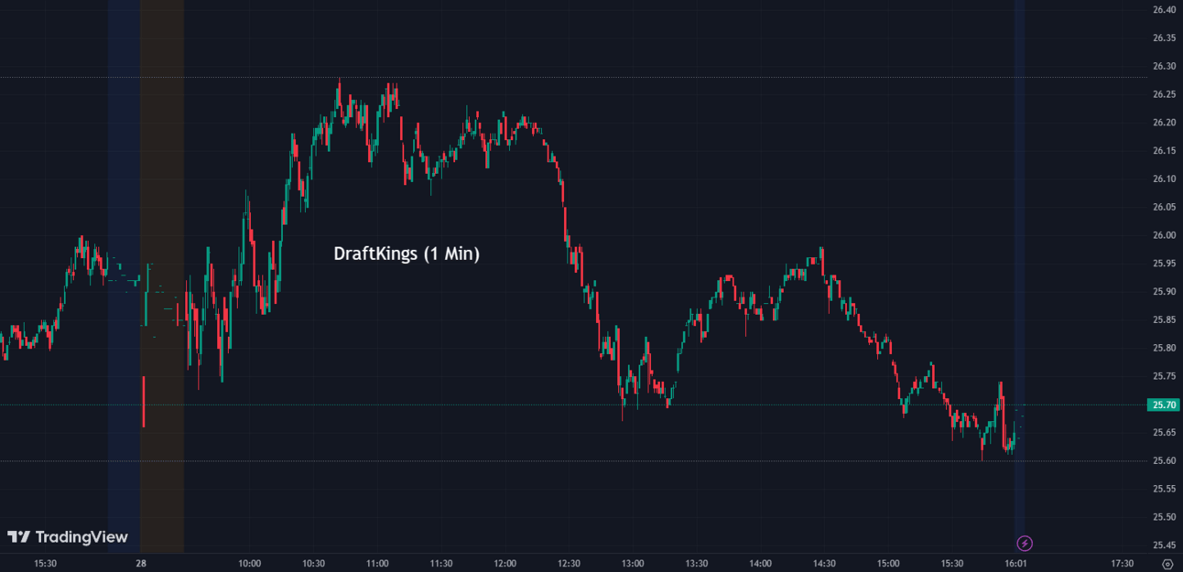Image resolution: width=1183 pixels, height=572 pixels.
Task: Click the 25.60 price axis label
Action: point(1165,460)
